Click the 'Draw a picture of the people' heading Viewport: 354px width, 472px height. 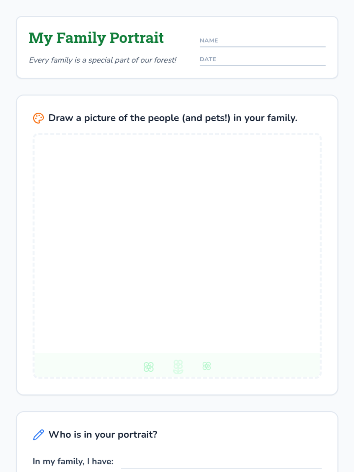pyautogui.click(x=173, y=118)
